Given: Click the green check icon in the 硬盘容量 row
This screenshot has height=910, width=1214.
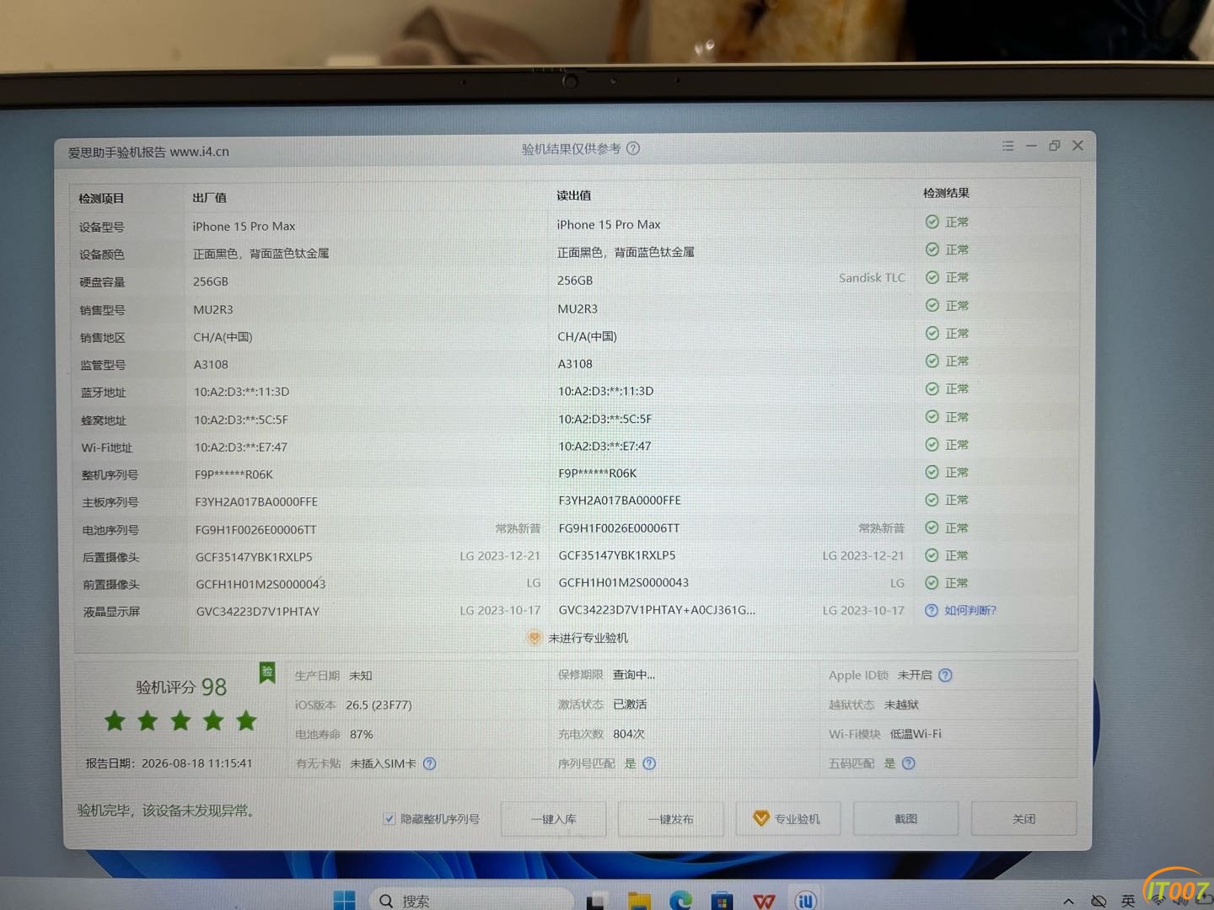Looking at the screenshot, I should [932, 277].
